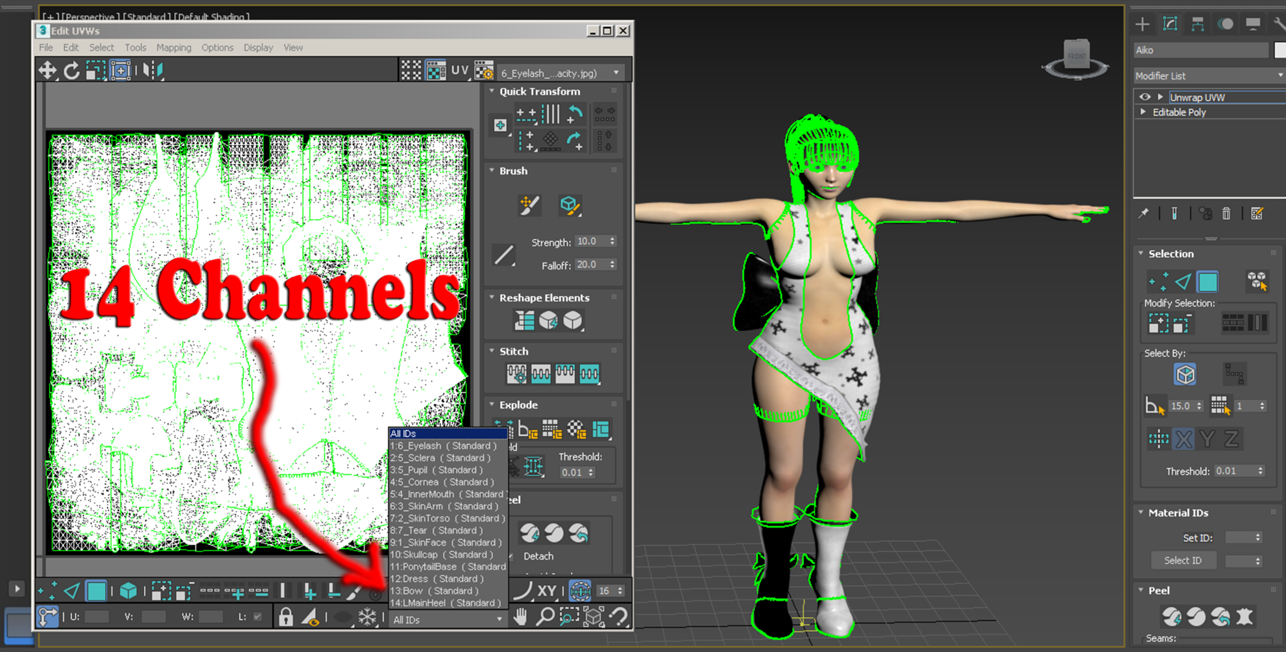Click the Zoom Extents icon in Edit UVWs
Screen dimensions: 1286x652
[593, 617]
